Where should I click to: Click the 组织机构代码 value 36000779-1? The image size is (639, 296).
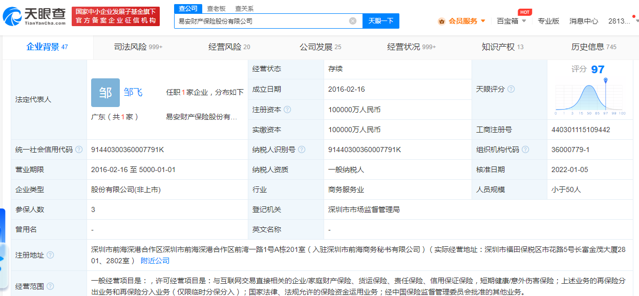570,150
